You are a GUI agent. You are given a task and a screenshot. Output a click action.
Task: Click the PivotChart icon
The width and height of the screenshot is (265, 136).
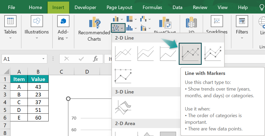pos(165,22)
